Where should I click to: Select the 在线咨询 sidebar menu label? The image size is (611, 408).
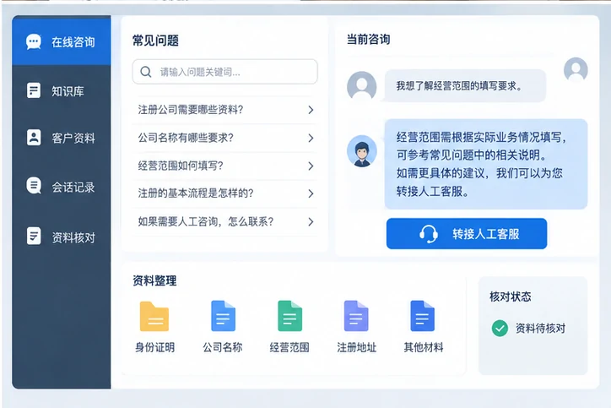73,42
